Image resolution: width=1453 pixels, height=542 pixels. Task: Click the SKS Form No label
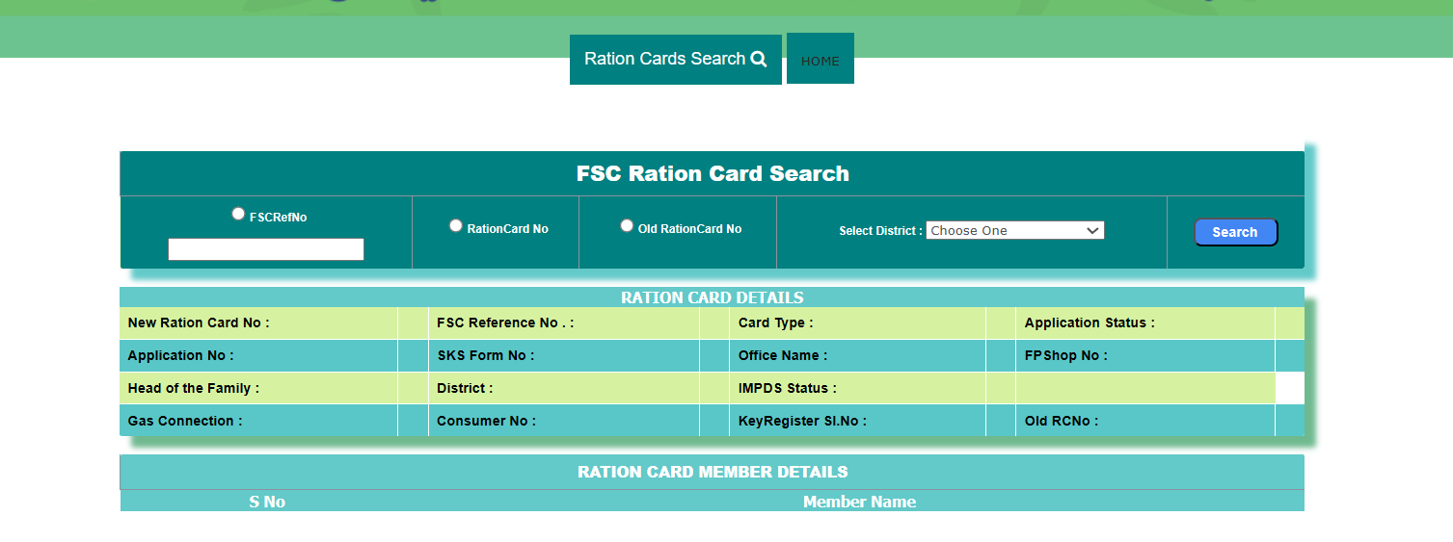click(x=485, y=355)
